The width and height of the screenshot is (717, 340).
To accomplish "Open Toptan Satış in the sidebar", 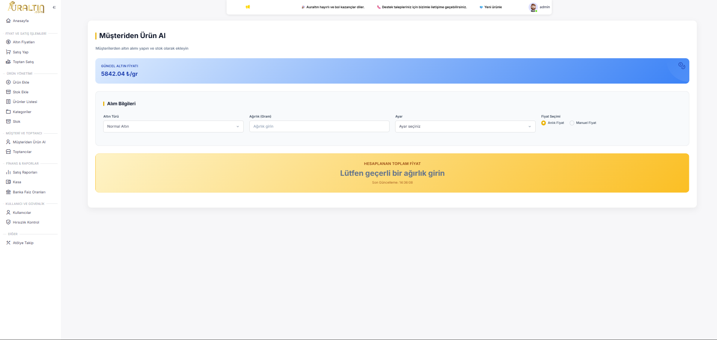I will (23, 62).
